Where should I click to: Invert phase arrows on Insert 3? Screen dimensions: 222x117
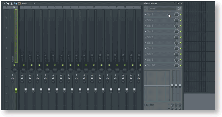pos(38,75)
